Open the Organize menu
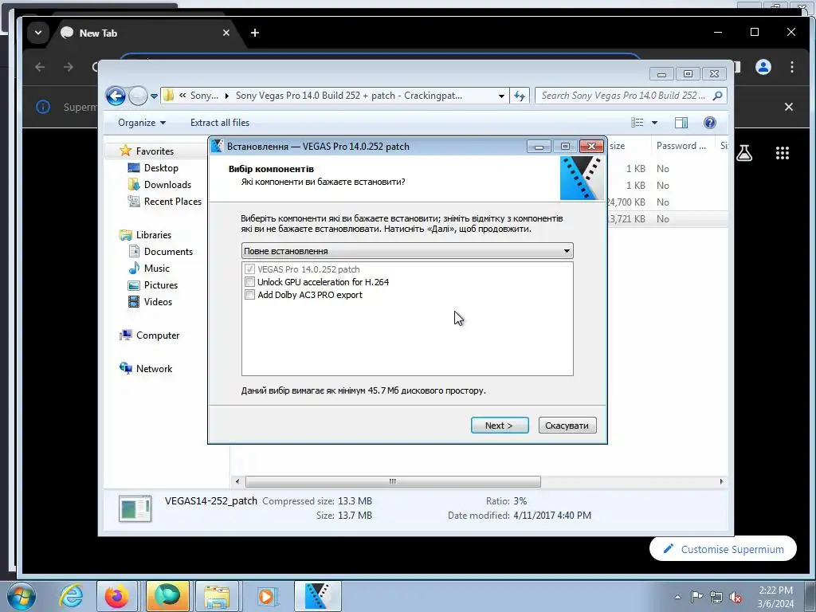The height and width of the screenshot is (612, 816). [142, 123]
